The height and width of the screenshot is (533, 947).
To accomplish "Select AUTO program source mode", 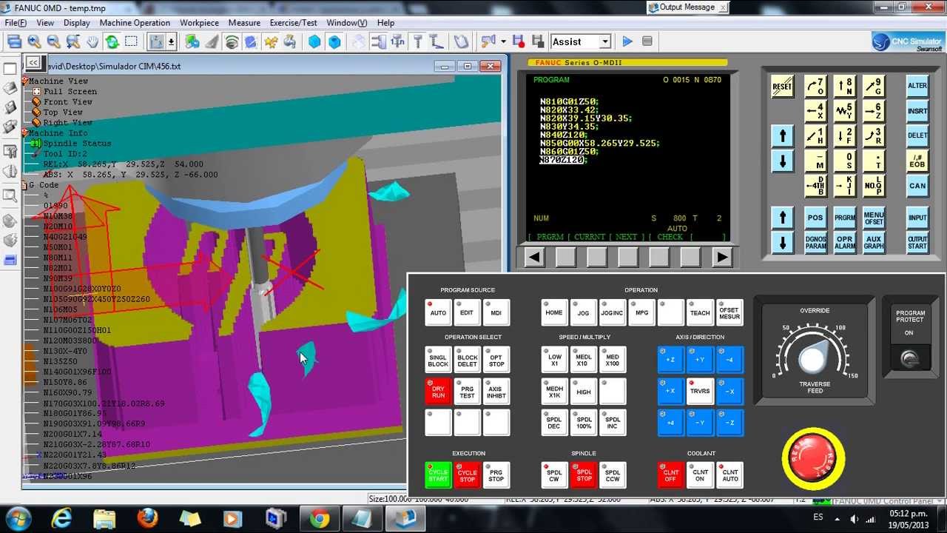I will click(x=438, y=312).
